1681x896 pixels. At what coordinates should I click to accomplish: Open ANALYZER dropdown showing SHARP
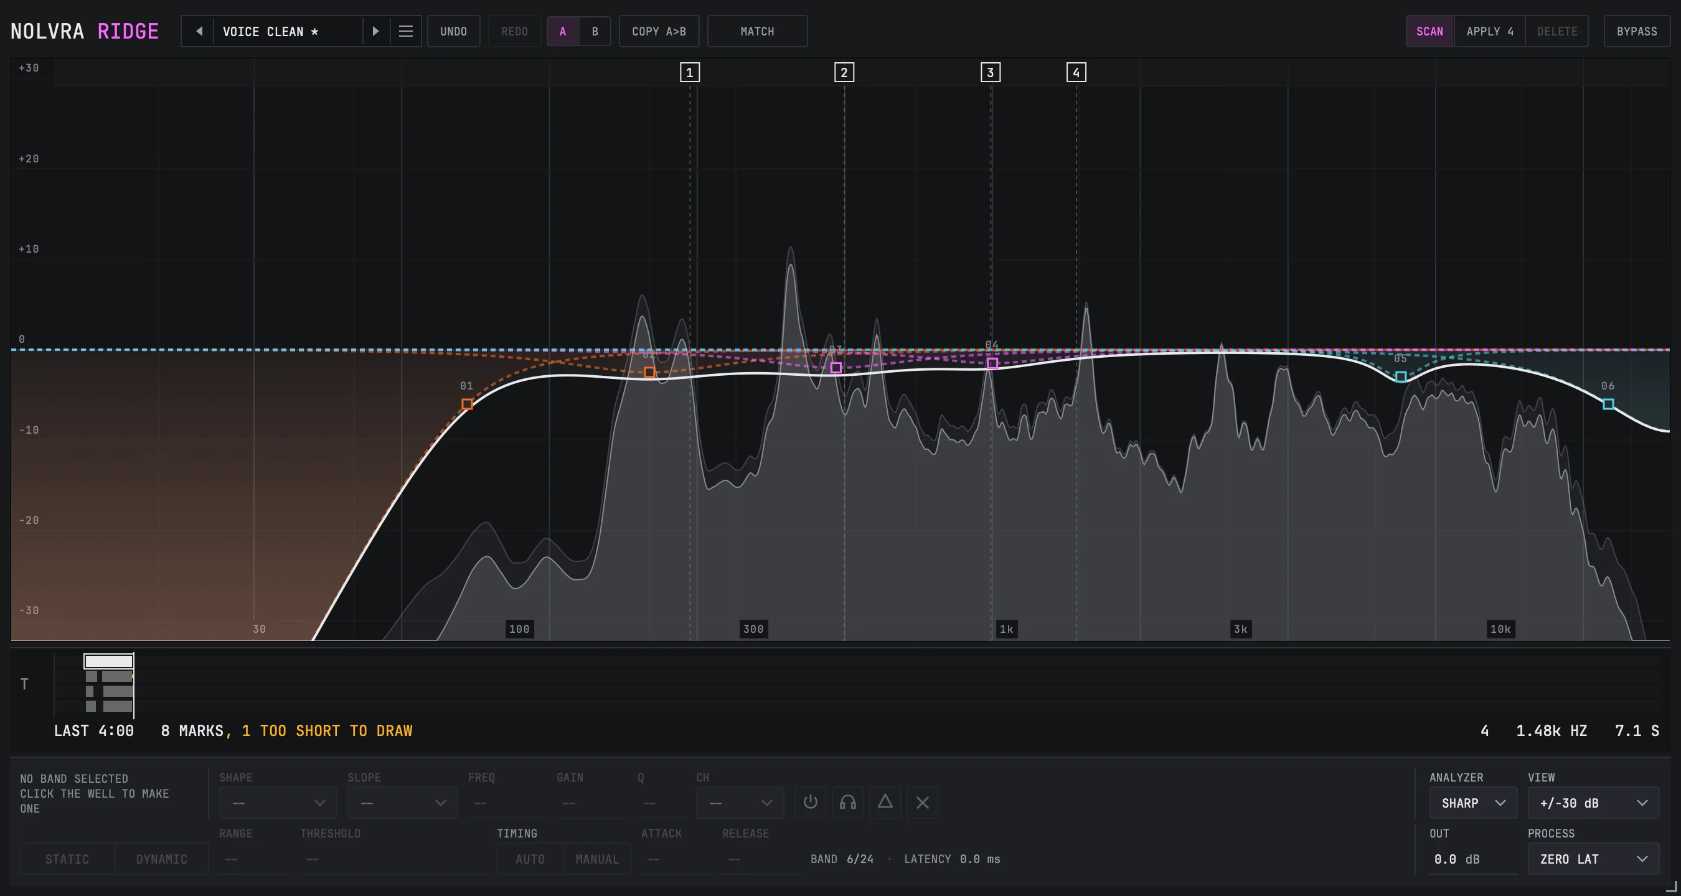[1473, 803]
